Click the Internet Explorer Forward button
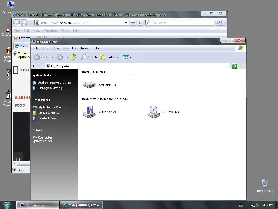278x209 pixels. click(x=24, y=23)
